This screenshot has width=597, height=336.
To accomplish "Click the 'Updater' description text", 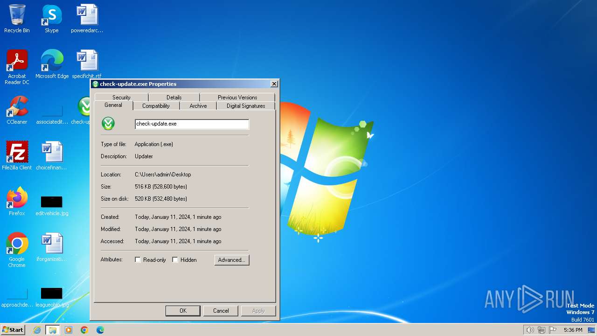I will click(x=144, y=156).
